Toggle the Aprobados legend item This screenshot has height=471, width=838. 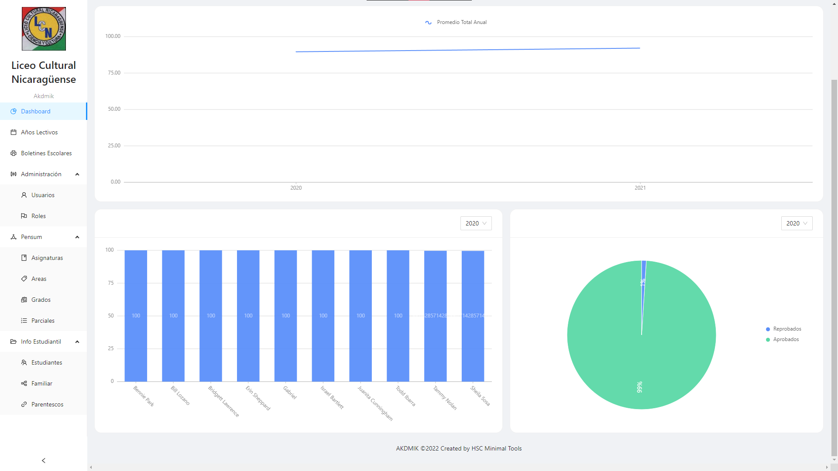[783, 339]
